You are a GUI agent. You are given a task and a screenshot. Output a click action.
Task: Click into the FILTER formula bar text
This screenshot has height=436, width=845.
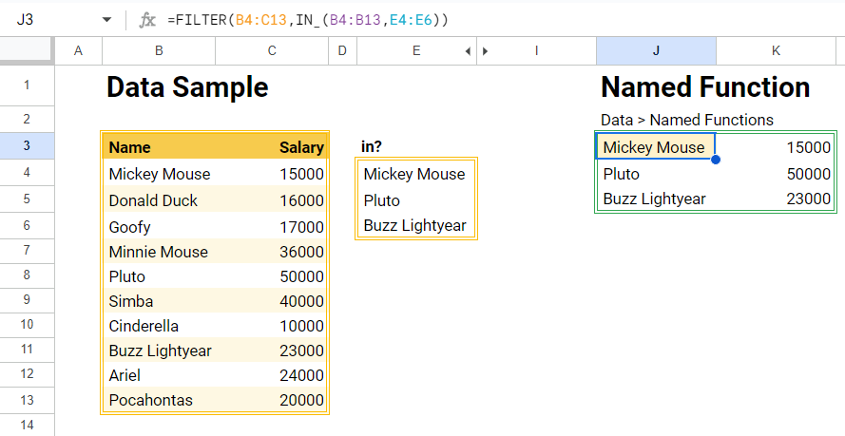pos(308,21)
